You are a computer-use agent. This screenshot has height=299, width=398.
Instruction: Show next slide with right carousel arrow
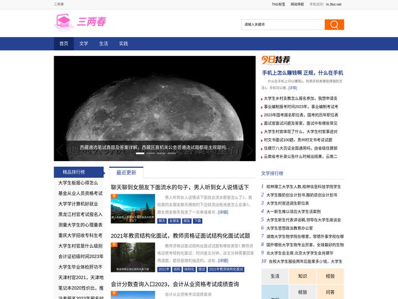(x=250, y=150)
